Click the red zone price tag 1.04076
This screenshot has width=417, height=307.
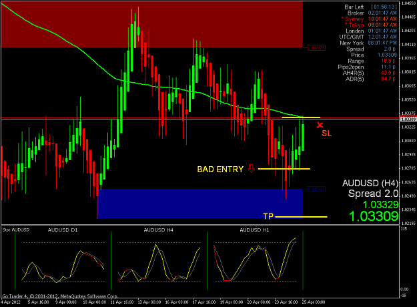pos(316,48)
